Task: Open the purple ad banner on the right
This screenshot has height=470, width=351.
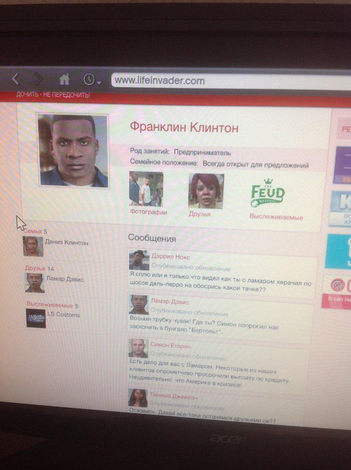Action: point(342,165)
